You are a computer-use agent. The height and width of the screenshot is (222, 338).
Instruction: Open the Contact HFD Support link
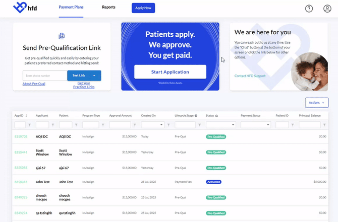click(x=250, y=76)
